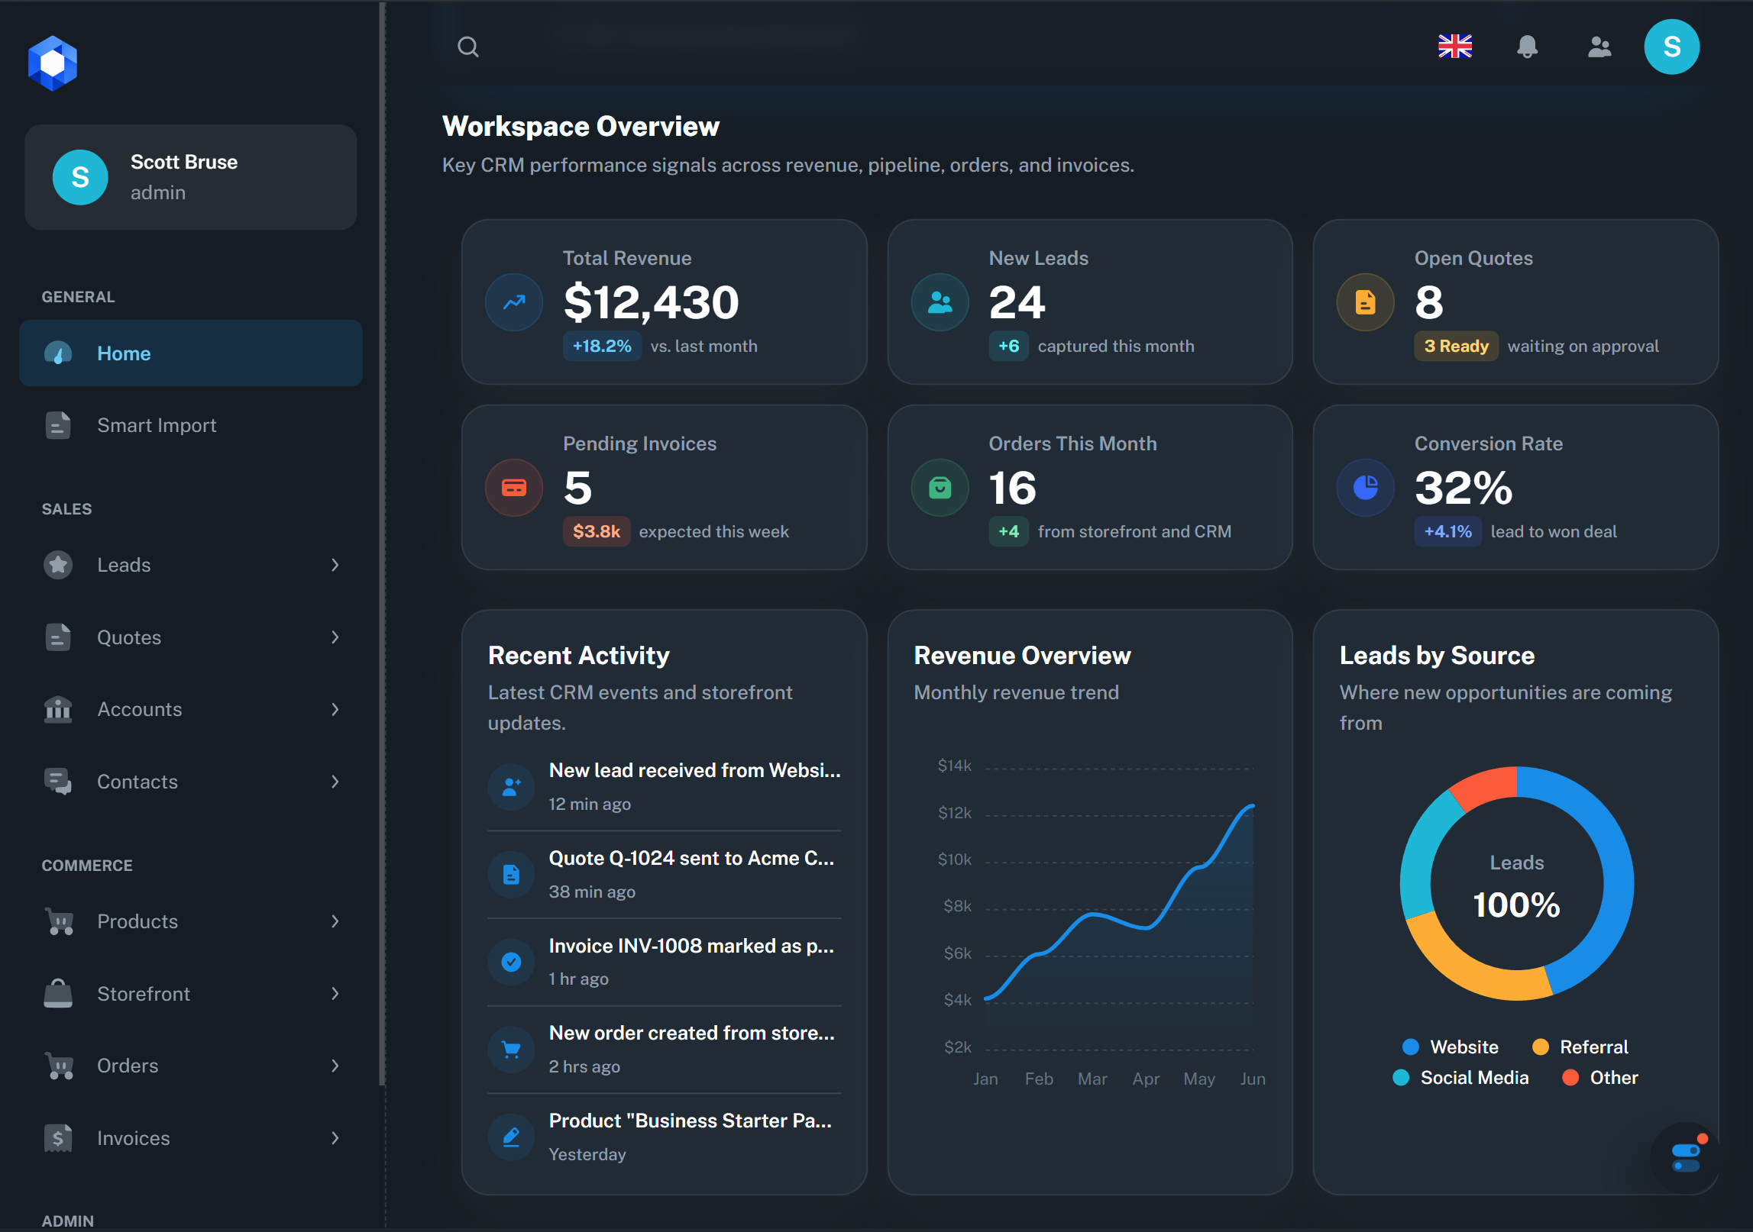
Task: Click the quote document activity icon
Action: [511, 874]
